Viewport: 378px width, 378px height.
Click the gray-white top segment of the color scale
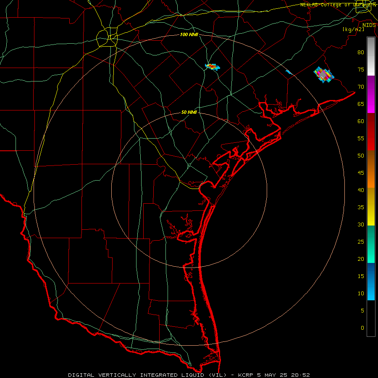point(371,56)
